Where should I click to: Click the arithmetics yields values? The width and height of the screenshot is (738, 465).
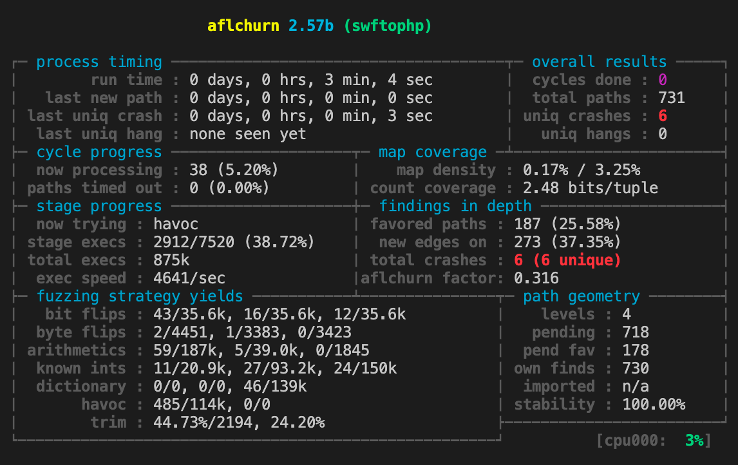[x=261, y=350]
